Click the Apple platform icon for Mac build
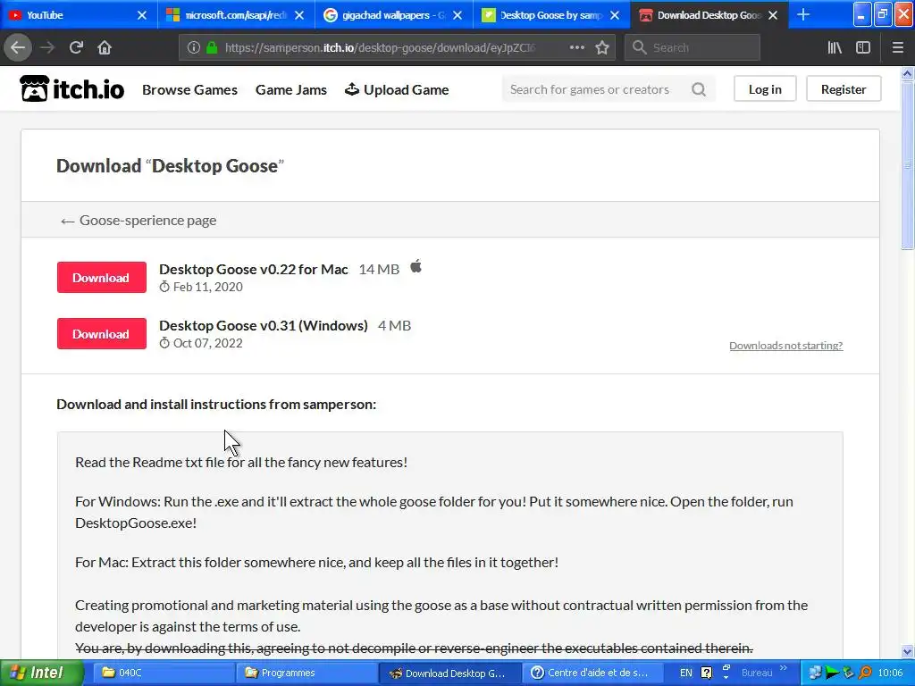This screenshot has height=686, width=915. point(416,266)
